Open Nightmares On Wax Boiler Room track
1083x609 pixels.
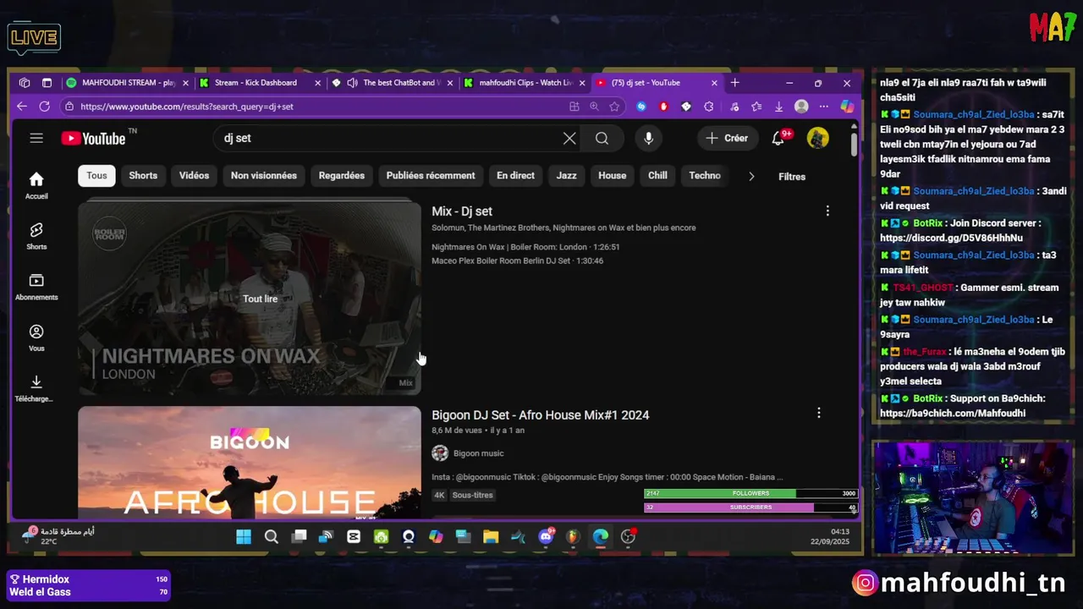click(x=525, y=247)
